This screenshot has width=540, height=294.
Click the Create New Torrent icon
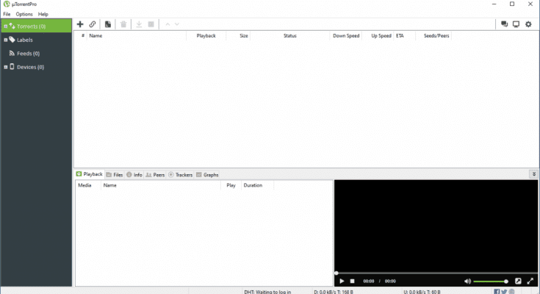(108, 24)
